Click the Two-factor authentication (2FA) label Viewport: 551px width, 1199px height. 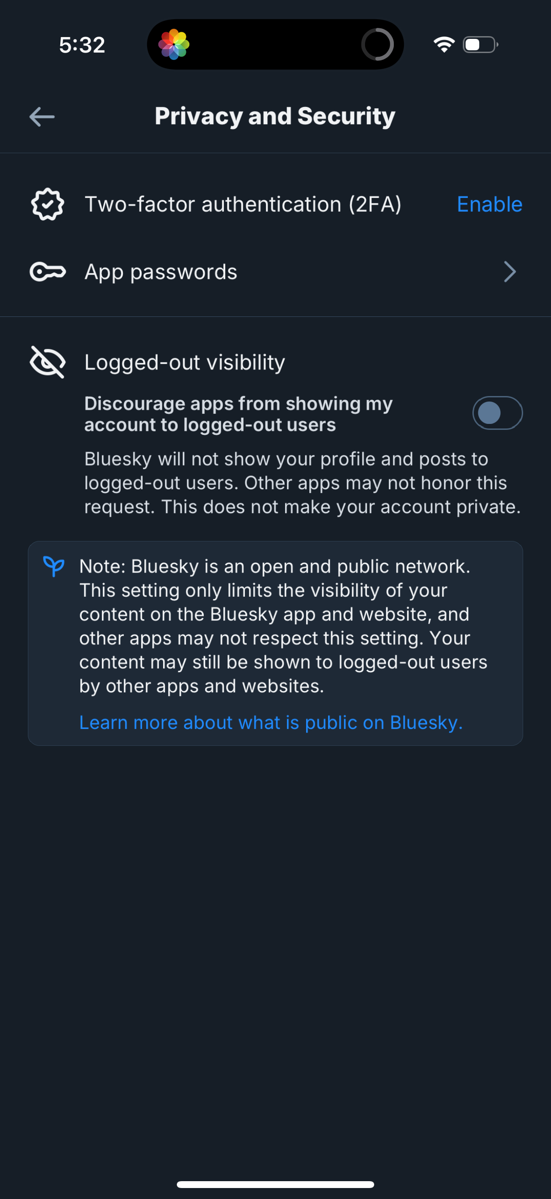click(x=243, y=203)
